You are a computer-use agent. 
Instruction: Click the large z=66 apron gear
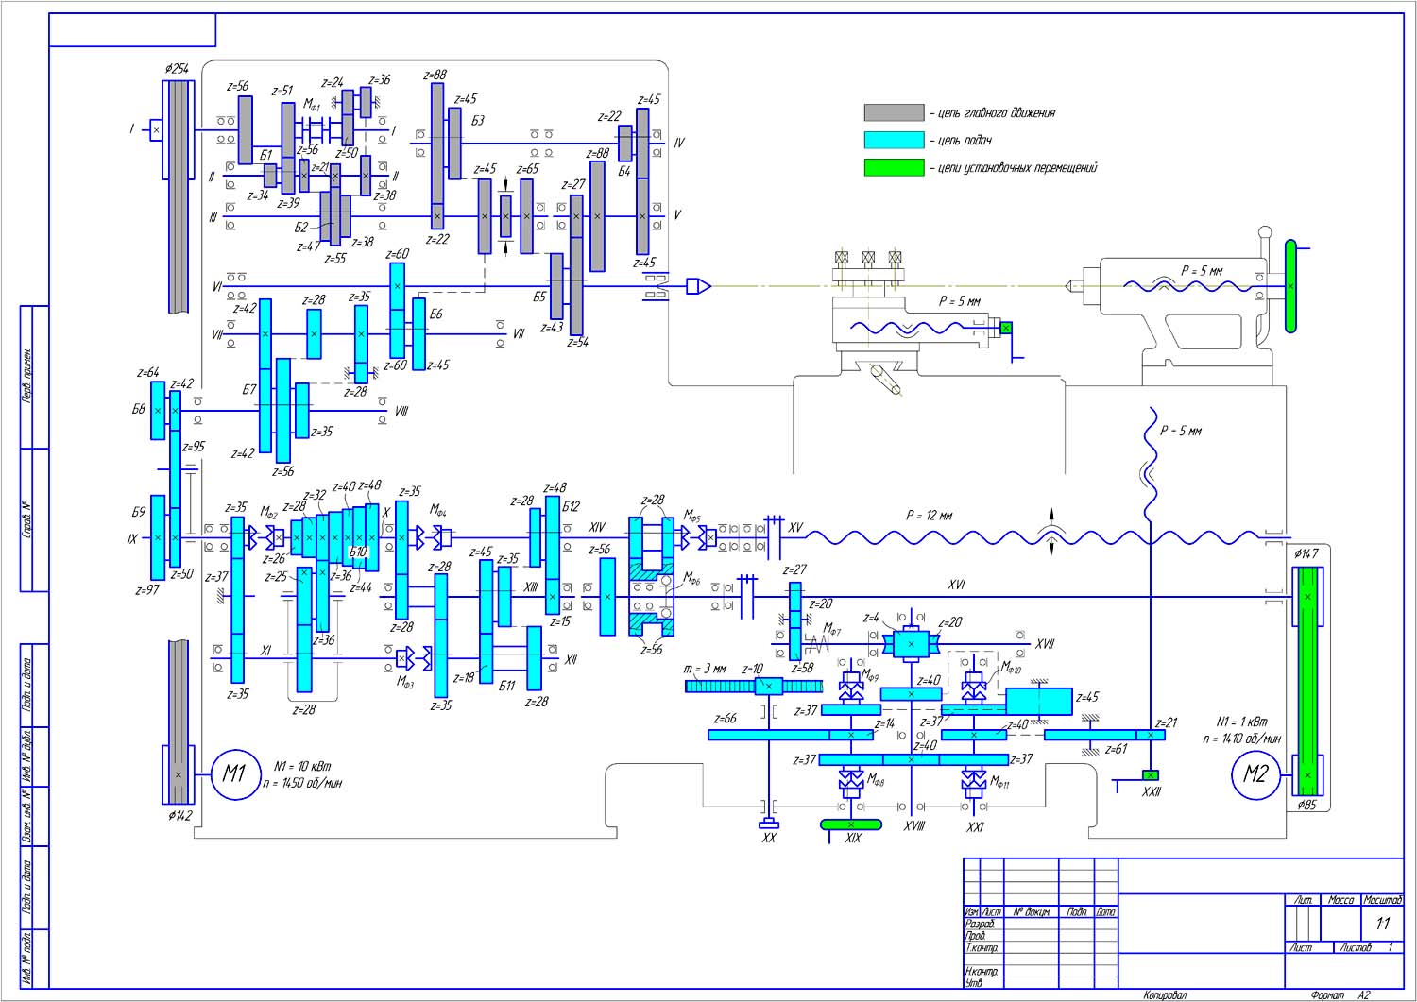point(770,735)
